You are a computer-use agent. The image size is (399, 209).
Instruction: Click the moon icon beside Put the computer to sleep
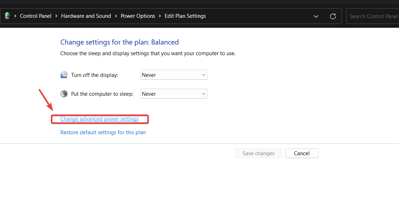pyautogui.click(x=64, y=94)
